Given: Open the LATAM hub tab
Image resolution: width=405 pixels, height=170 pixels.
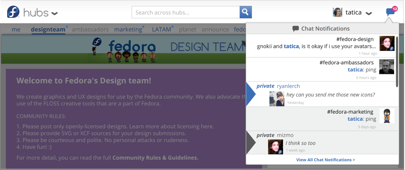Looking at the screenshot, I should pyautogui.click(x=162, y=29).
